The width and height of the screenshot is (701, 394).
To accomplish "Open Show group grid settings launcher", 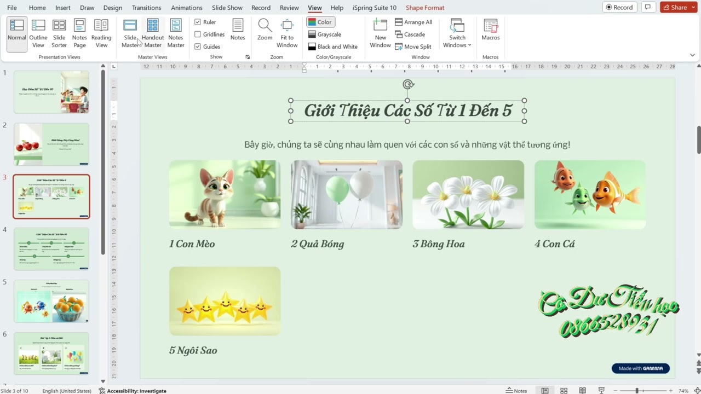I will tap(248, 57).
